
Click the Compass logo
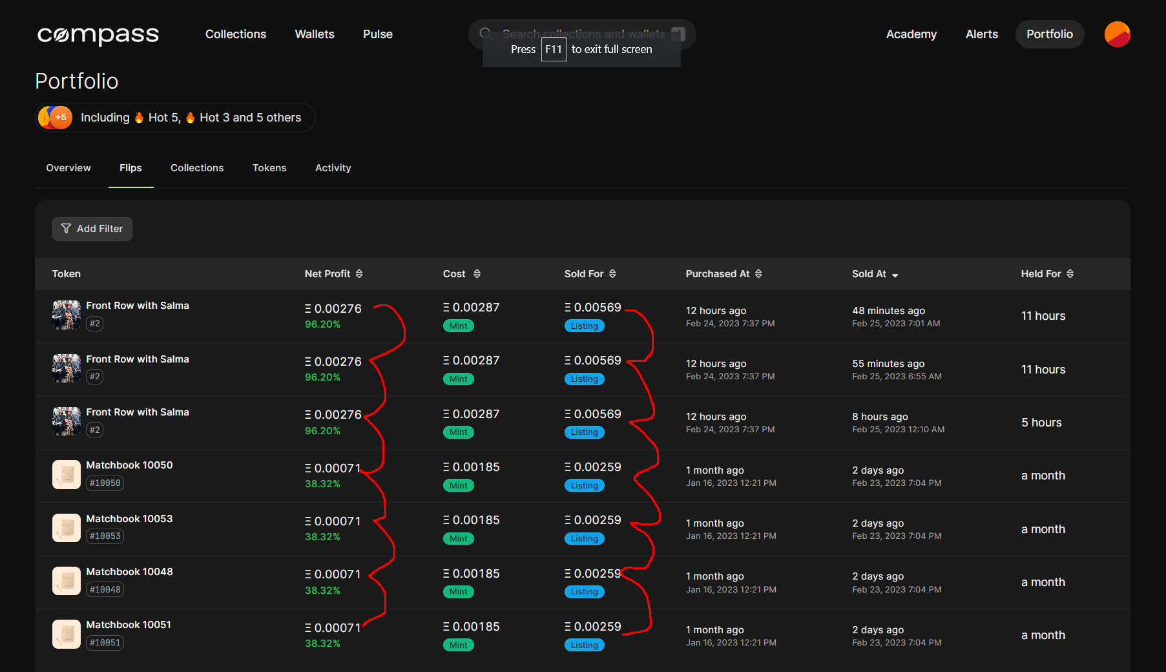pyautogui.click(x=98, y=35)
